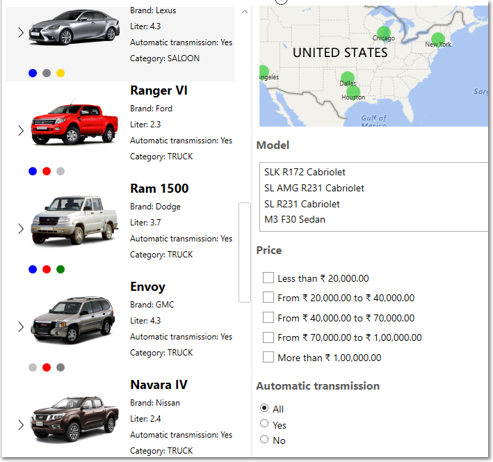Select SLK R172 Cabriolet in Model list
This screenshot has width=493, height=462.
305,172
